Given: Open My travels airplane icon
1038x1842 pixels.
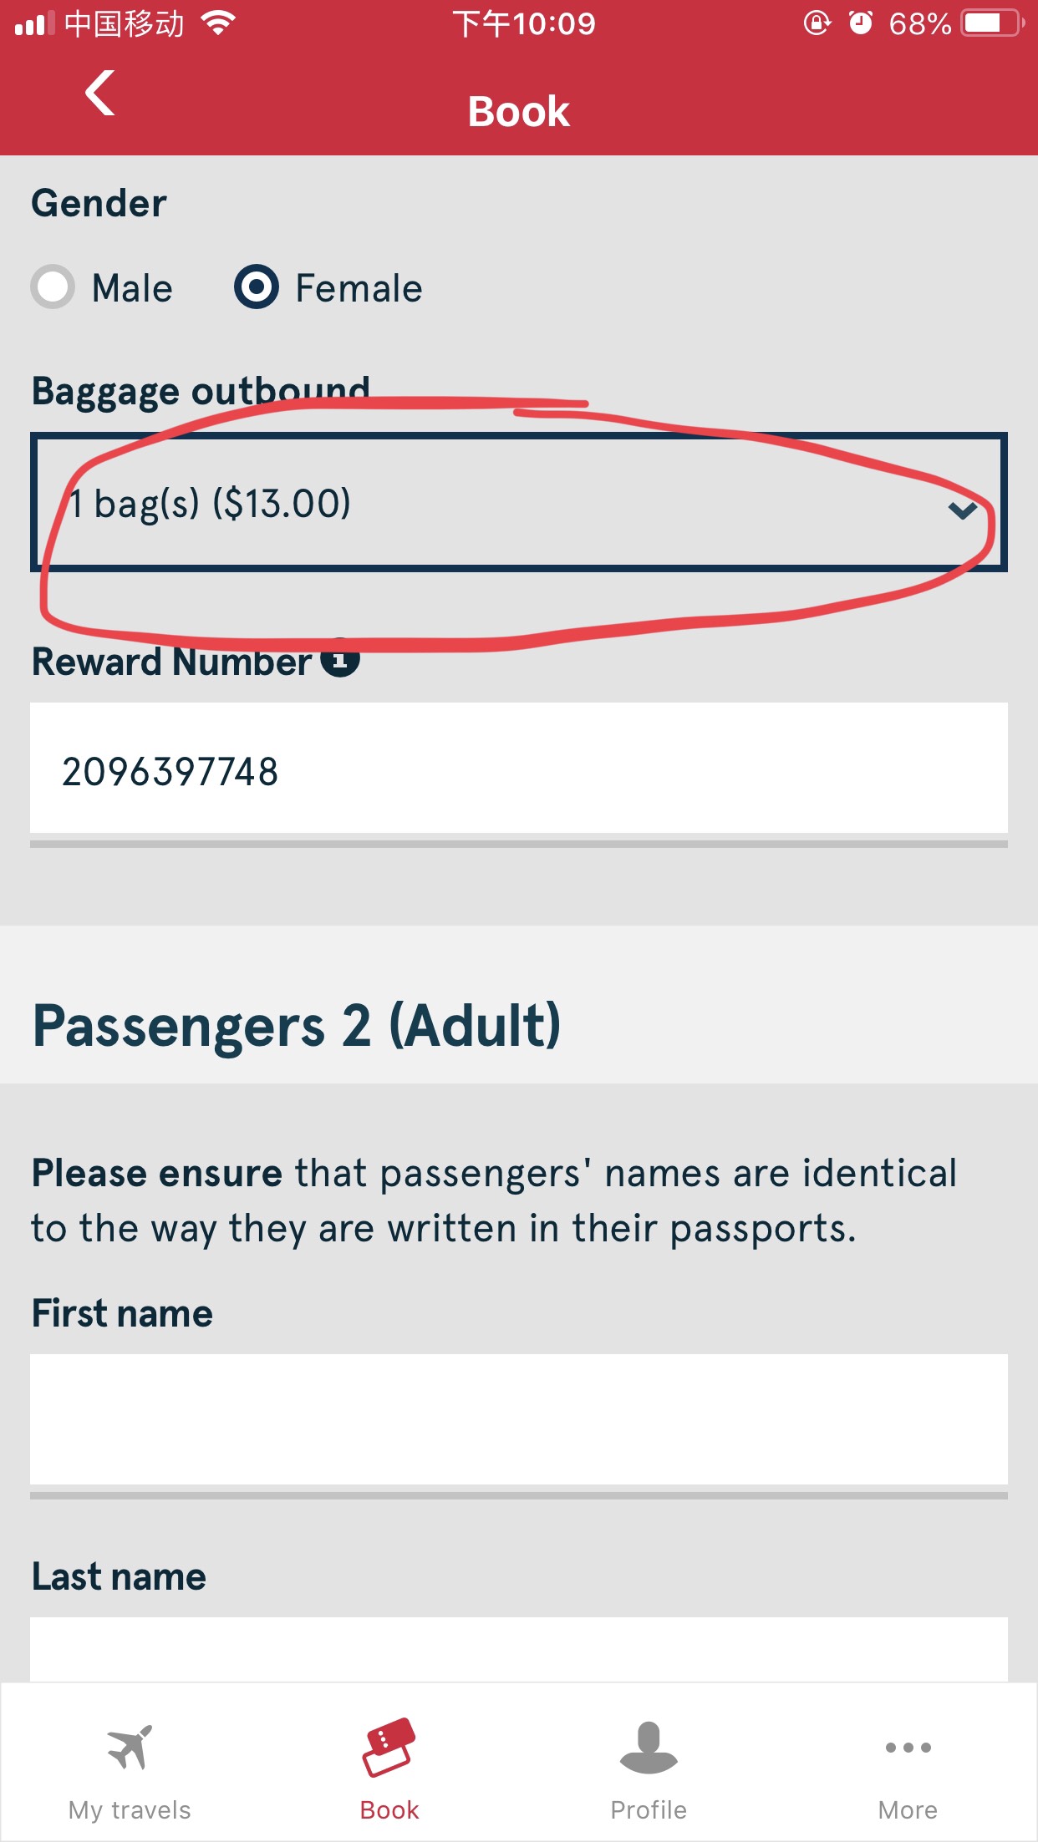Looking at the screenshot, I should [x=130, y=1746].
